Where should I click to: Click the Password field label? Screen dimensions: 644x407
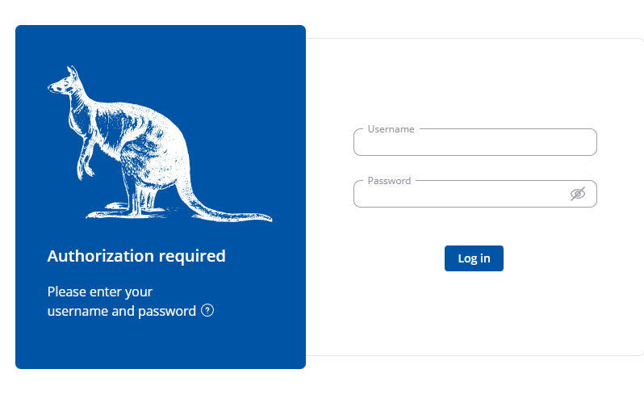pyautogui.click(x=389, y=181)
